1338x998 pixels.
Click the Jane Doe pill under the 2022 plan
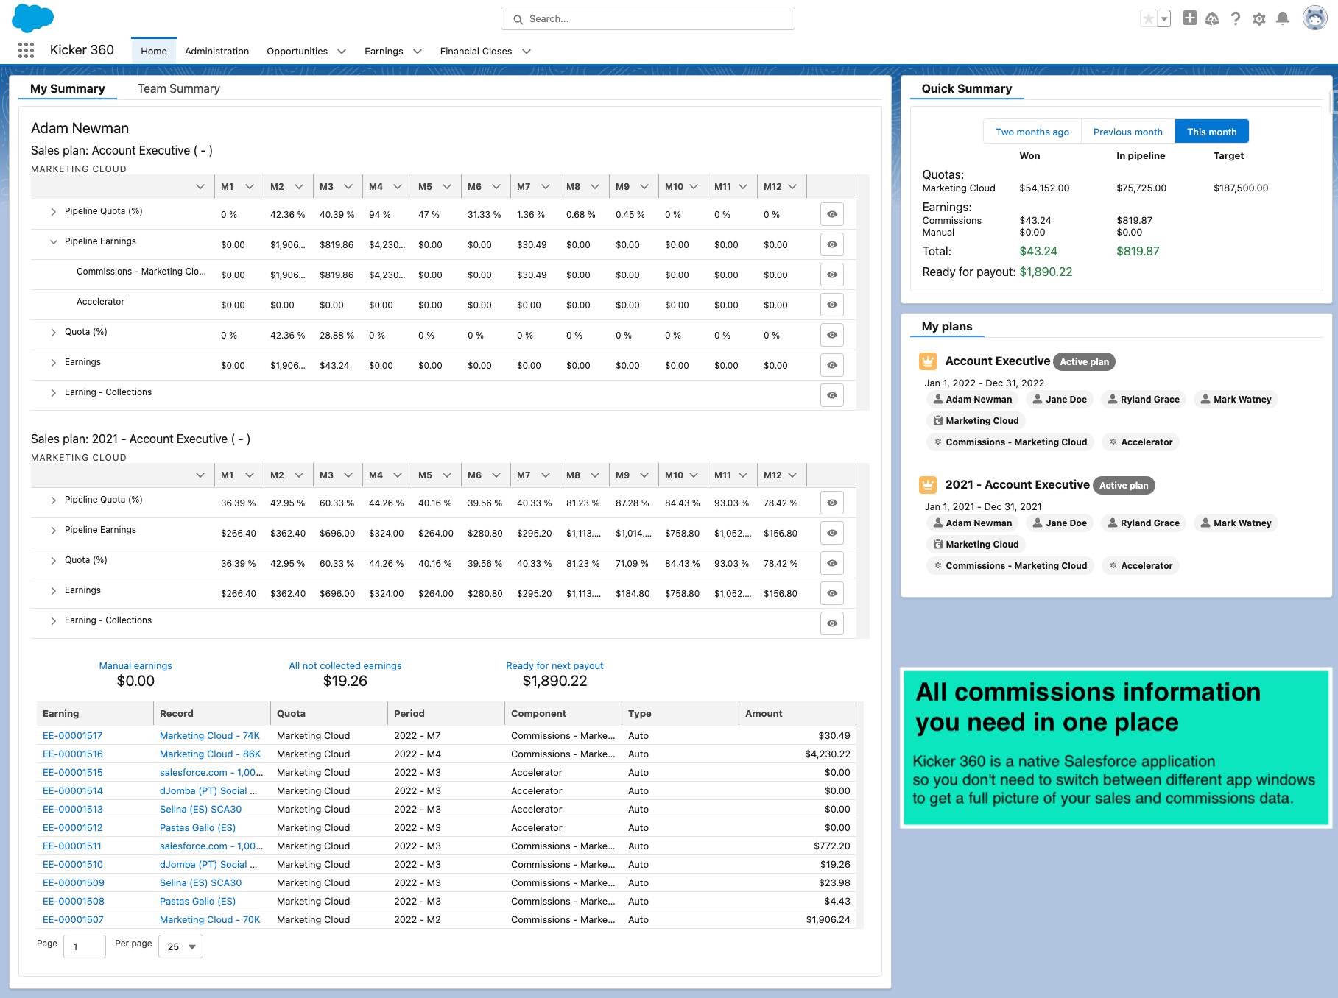1060,400
